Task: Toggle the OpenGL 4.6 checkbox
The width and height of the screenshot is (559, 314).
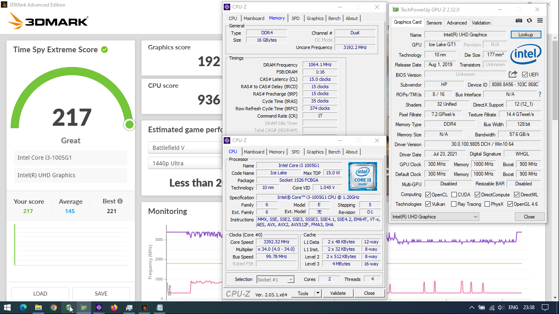Action: pyautogui.click(x=510, y=204)
